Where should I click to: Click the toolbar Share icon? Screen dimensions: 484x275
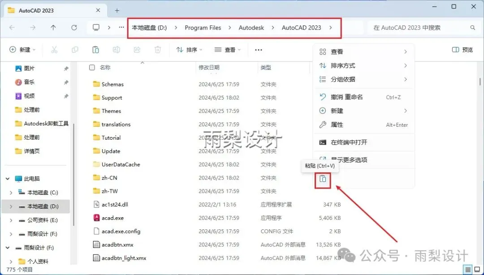coord(137,50)
